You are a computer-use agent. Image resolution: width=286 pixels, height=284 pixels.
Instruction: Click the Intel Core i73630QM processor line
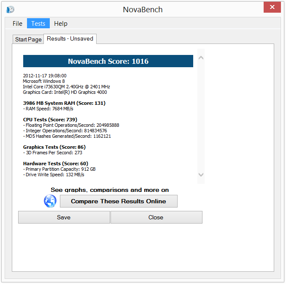(x=66, y=87)
